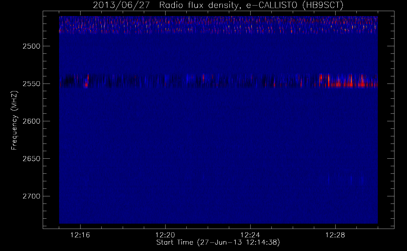Select the 2600 frequency tick label

(31, 121)
